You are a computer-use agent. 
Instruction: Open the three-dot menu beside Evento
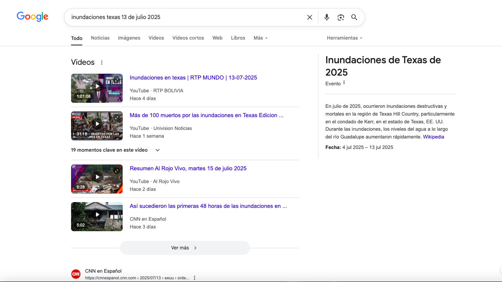click(x=344, y=83)
